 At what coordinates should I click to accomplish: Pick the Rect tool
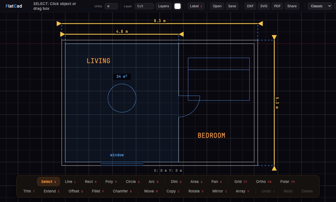(91, 182)
